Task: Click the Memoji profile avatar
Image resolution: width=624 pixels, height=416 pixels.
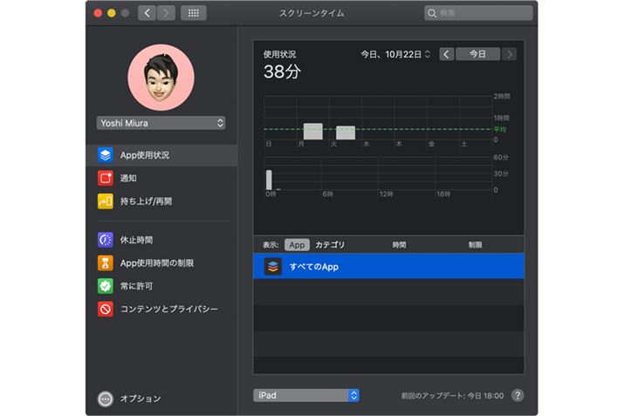Action: click(161, 78)
